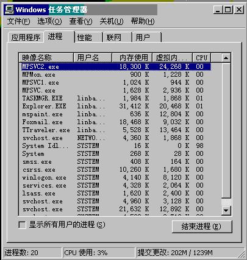Sort by 映像名称 column header
The height and width of the screenshot is (260, 247).
pyautogui.click(x=46, y=58)
